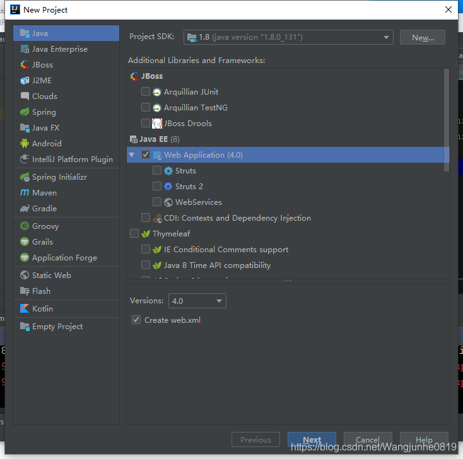Check the CDI Contexts and Dependency Injection box
This screenshot has height=459, width=463.
(x=146, y=218)
